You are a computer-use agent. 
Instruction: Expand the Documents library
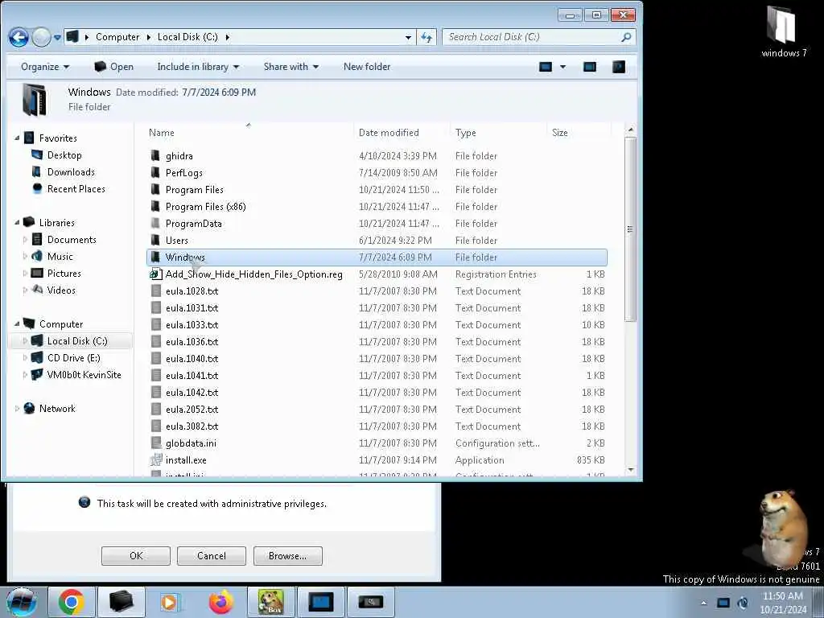tap(25, 240)
